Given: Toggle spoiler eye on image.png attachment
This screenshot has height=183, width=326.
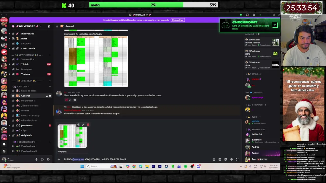Looking at the screenshot, I should tap(79, 125).
